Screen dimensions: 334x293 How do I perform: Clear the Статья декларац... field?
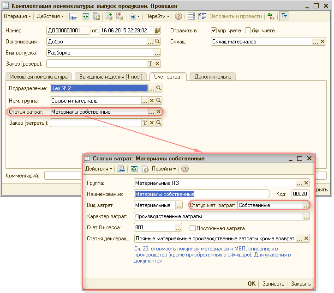tap(306, 238)
